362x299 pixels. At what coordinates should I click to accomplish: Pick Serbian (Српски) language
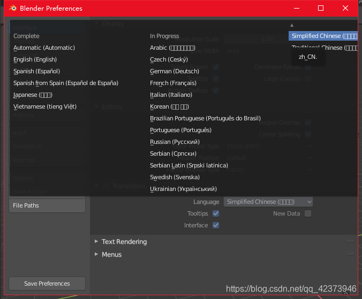pyautogui.click(x=173, y=154)
